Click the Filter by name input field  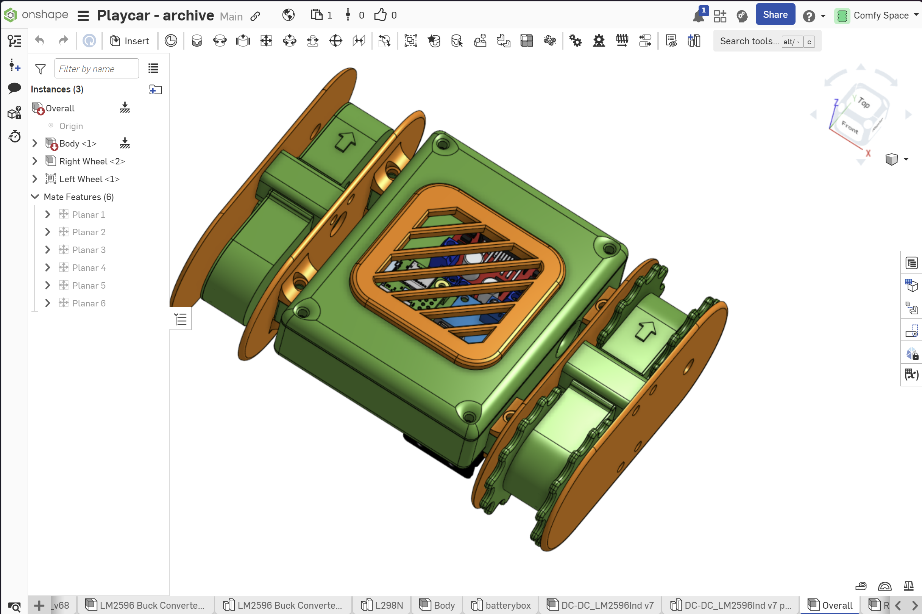(96, 69)
